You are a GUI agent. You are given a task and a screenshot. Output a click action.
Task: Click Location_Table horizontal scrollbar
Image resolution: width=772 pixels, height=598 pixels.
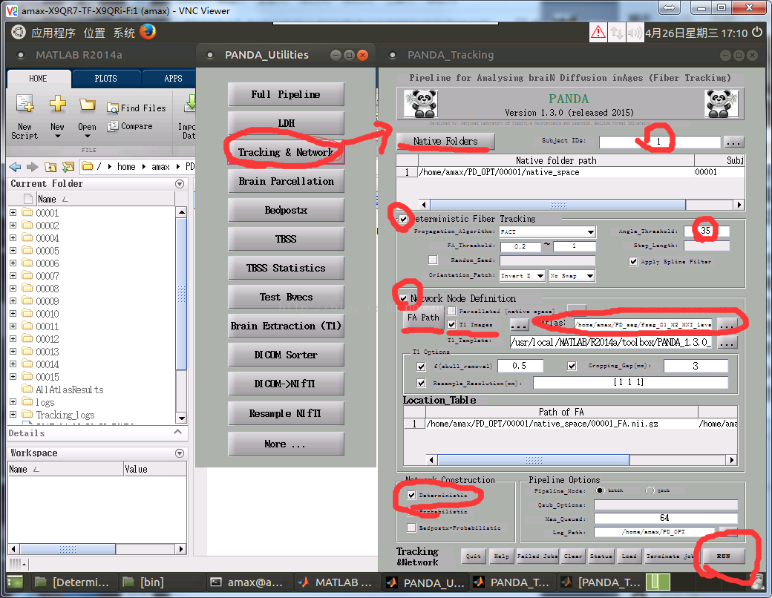click(582, 460)
